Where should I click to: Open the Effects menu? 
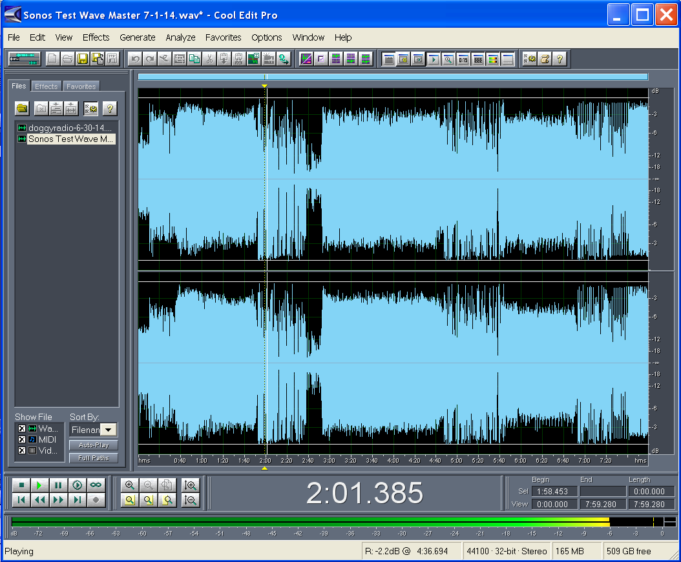click(96, 37)
